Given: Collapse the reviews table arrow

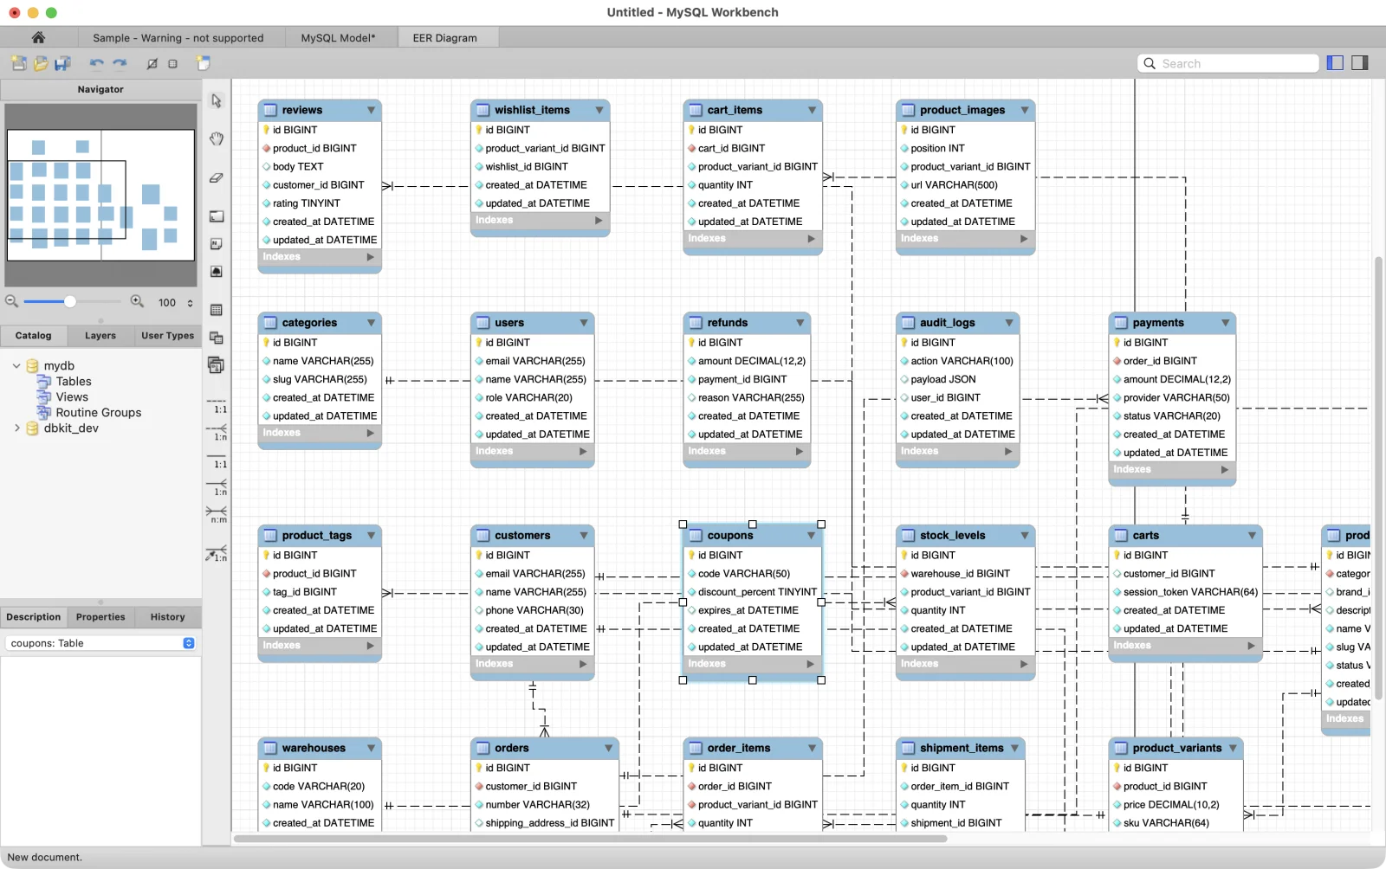Looking at the screenshot, I should pyautogui.click(x=371, y=110).
